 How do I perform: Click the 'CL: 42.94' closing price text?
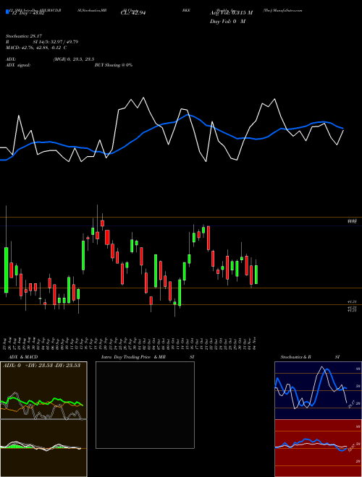pos(133,13)
